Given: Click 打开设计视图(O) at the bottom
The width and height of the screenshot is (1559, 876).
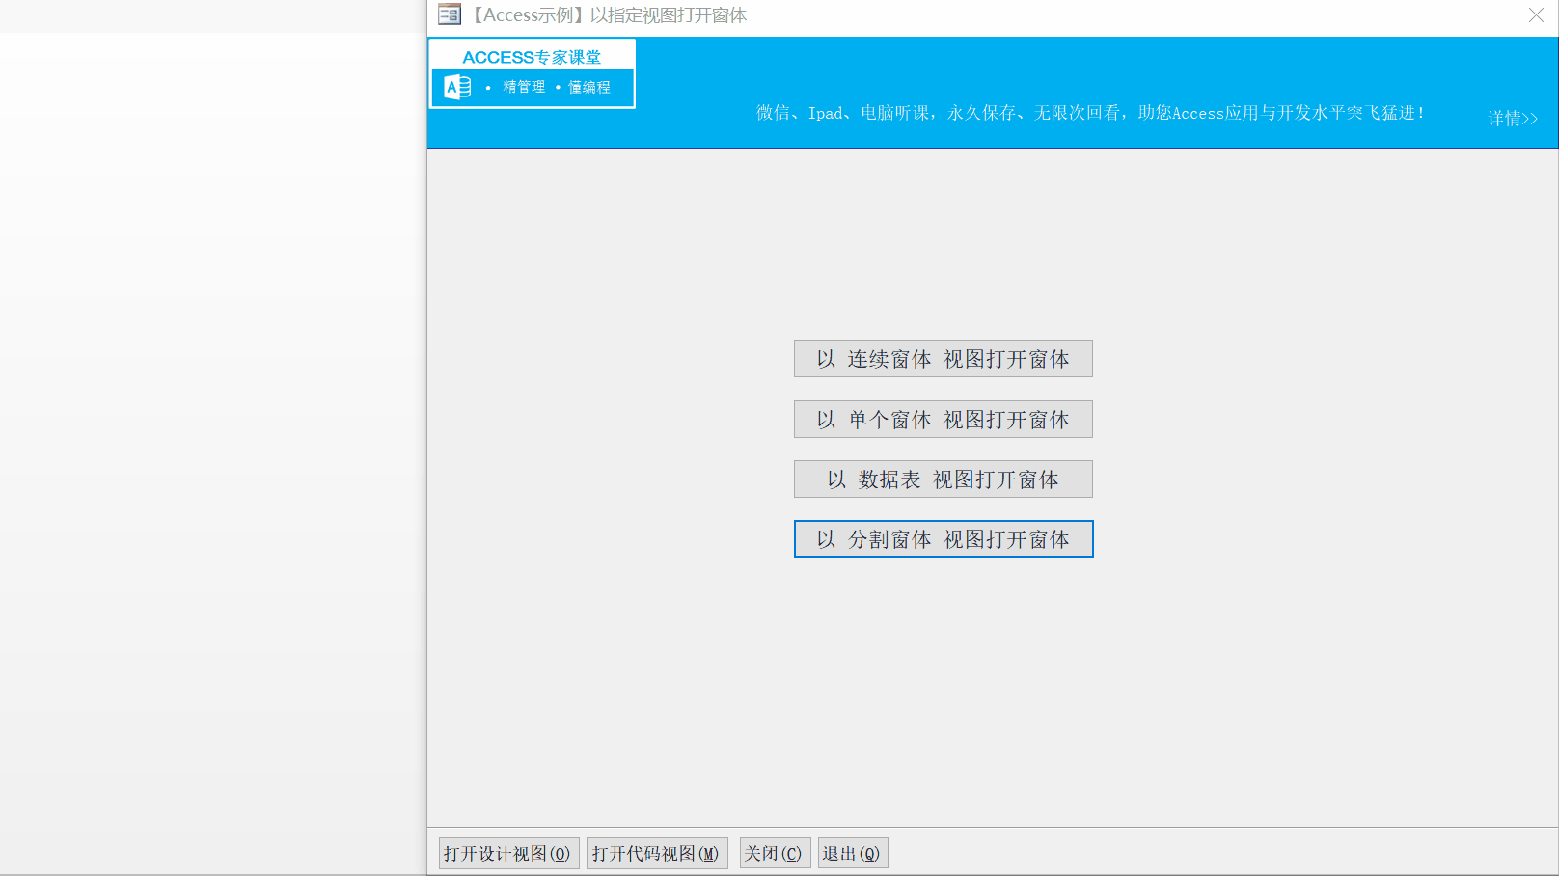Looking at the screenshot, I should 508,854.
